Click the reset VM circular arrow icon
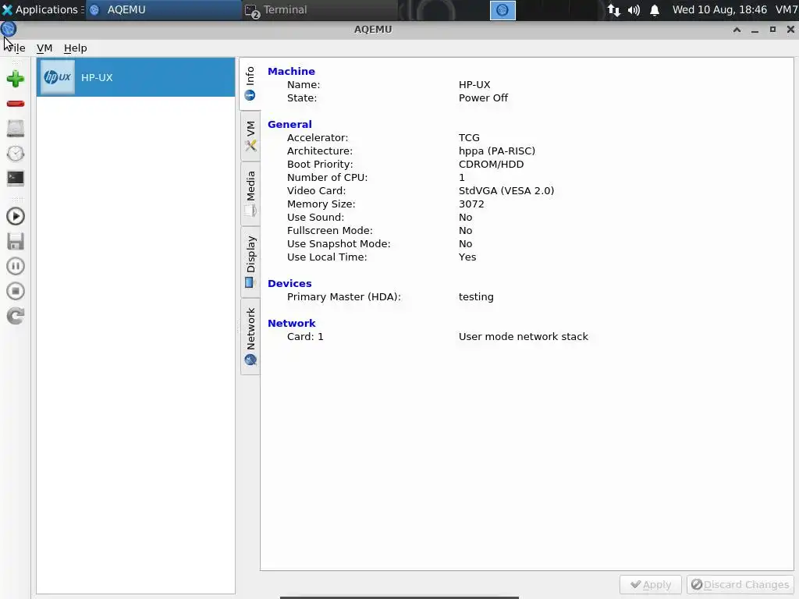 (16, 316)
